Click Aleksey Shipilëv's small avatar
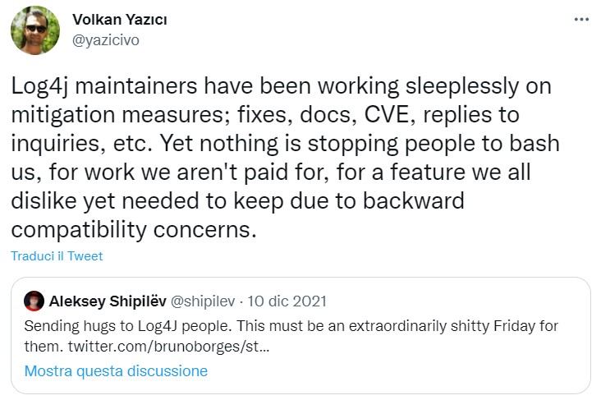This screenshot has width=601, height=400. [34, 300]
